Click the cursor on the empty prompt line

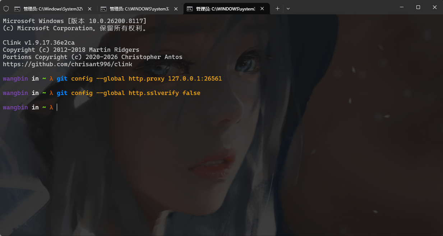coord(57,107)
